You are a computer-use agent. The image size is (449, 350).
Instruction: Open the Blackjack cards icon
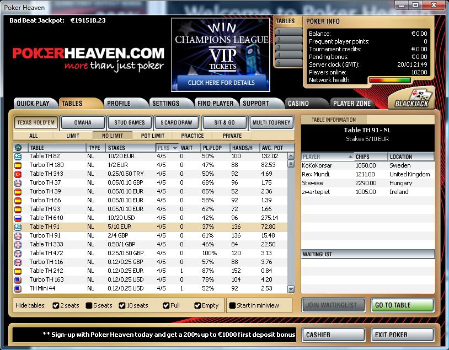coord(411,99)
